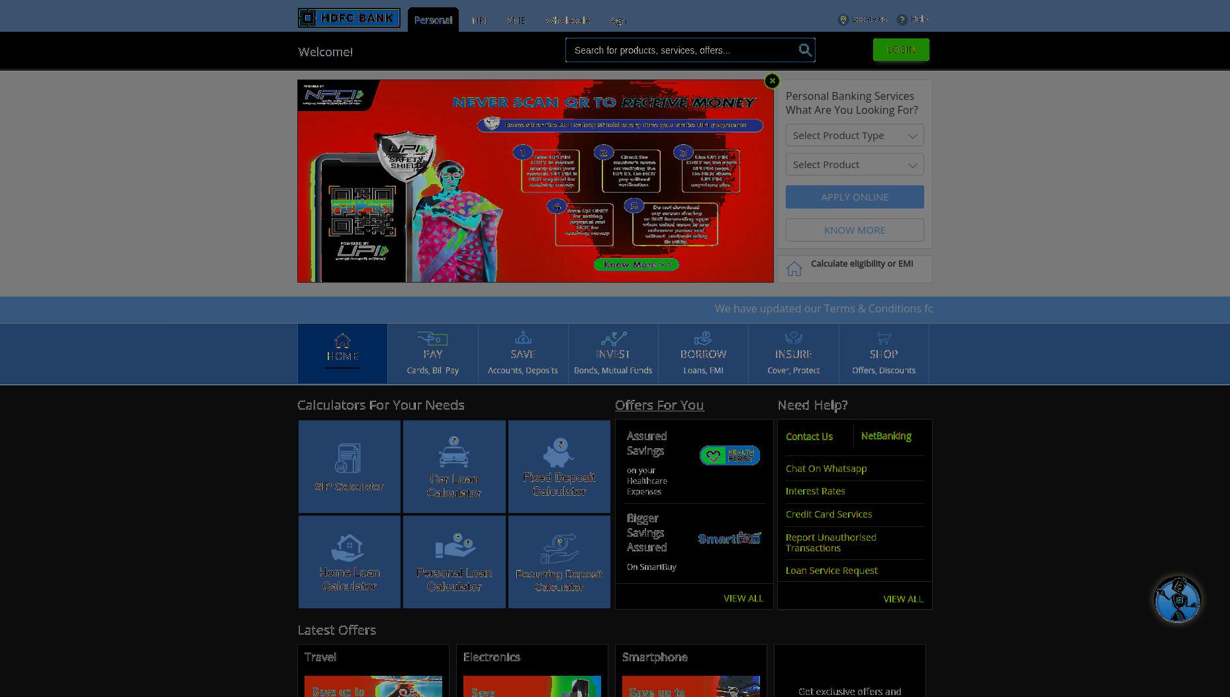Open the Credit Card Services link
The height and width of the screenshot is (697, 1230).
tap(829, 514)
